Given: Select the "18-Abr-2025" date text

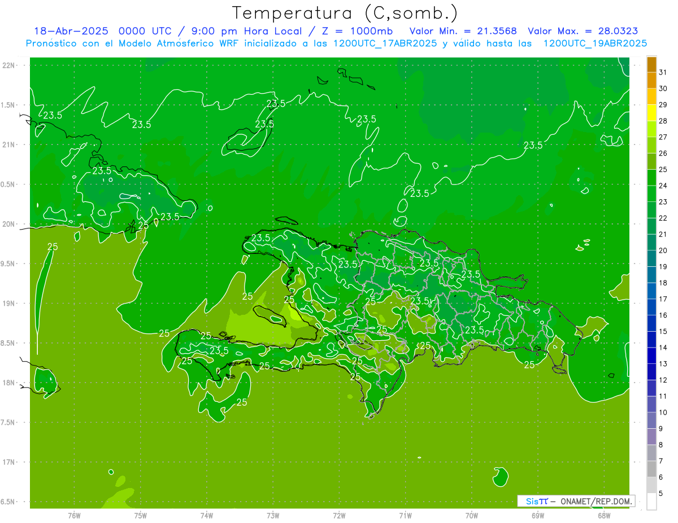Looking at the screenshot, I should pyautogui.click(x=72, y=31).
